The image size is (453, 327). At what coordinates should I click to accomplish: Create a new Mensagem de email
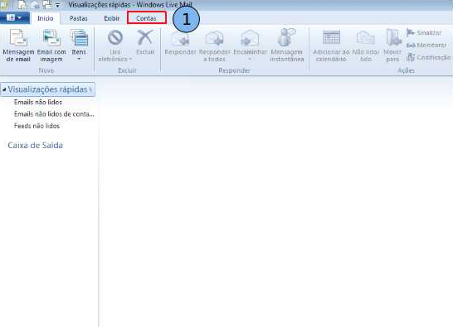point(18,46)
